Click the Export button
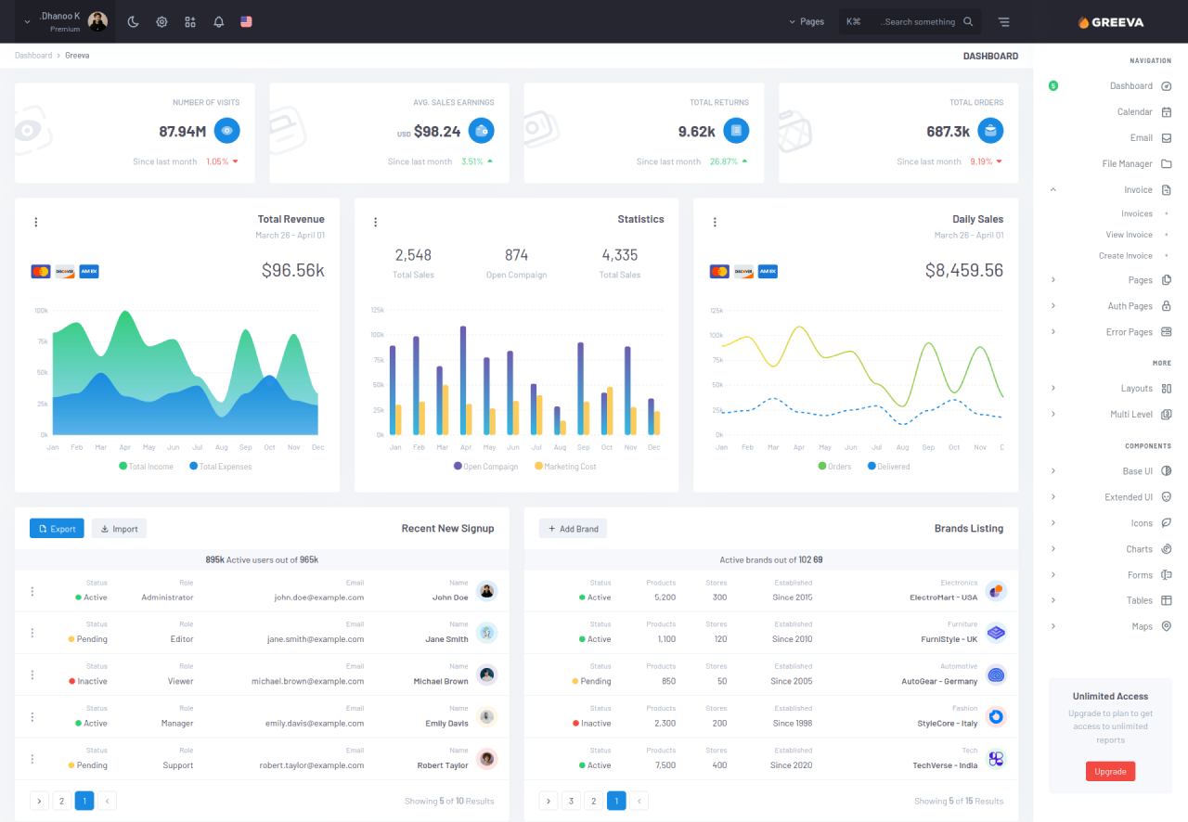Screen dimensions: 1188x822 pyautogui.click(x=57, y=529)
